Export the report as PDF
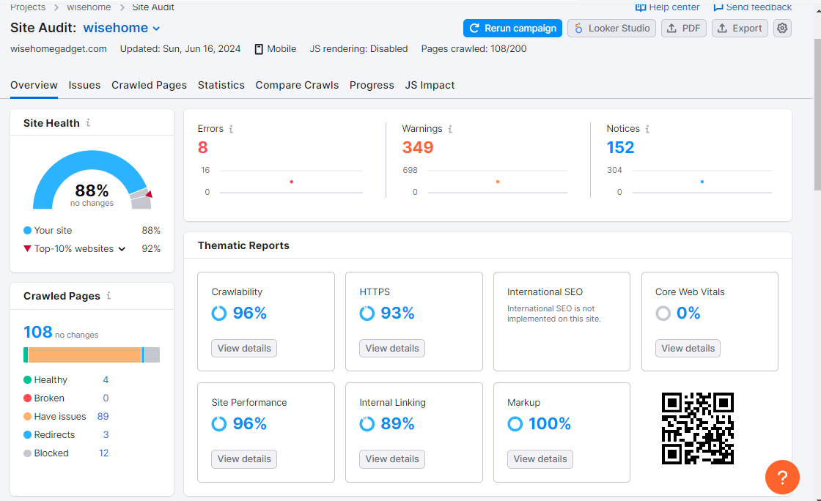 [x=683, y=29]
